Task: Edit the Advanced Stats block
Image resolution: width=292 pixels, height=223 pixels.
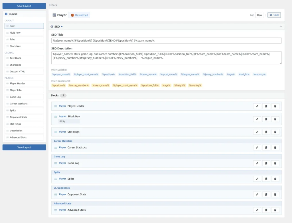Action: (x=257, y=210)
